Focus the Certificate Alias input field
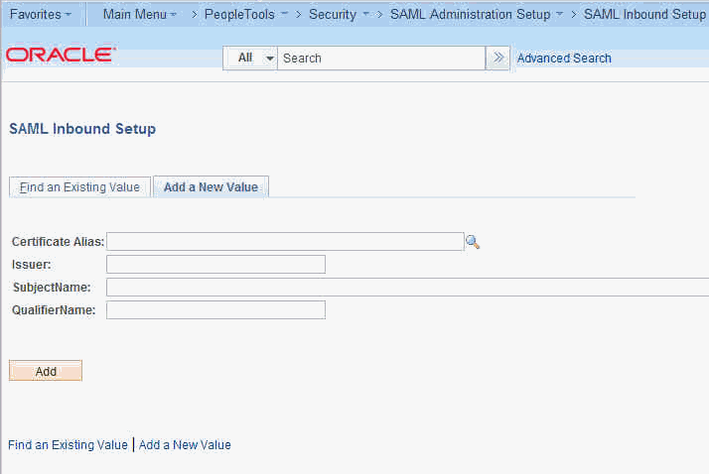Screen dimensions: 709x474 pyautogui.click(x=285, y=242)
